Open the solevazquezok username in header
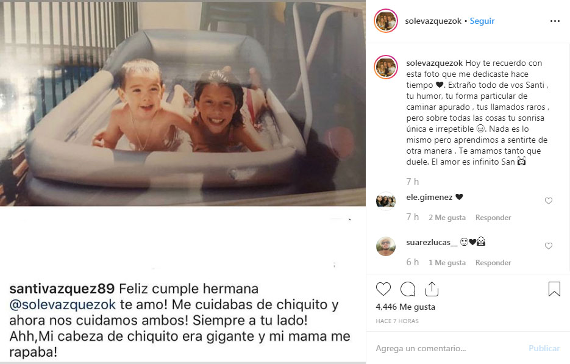 coord(433,21)
